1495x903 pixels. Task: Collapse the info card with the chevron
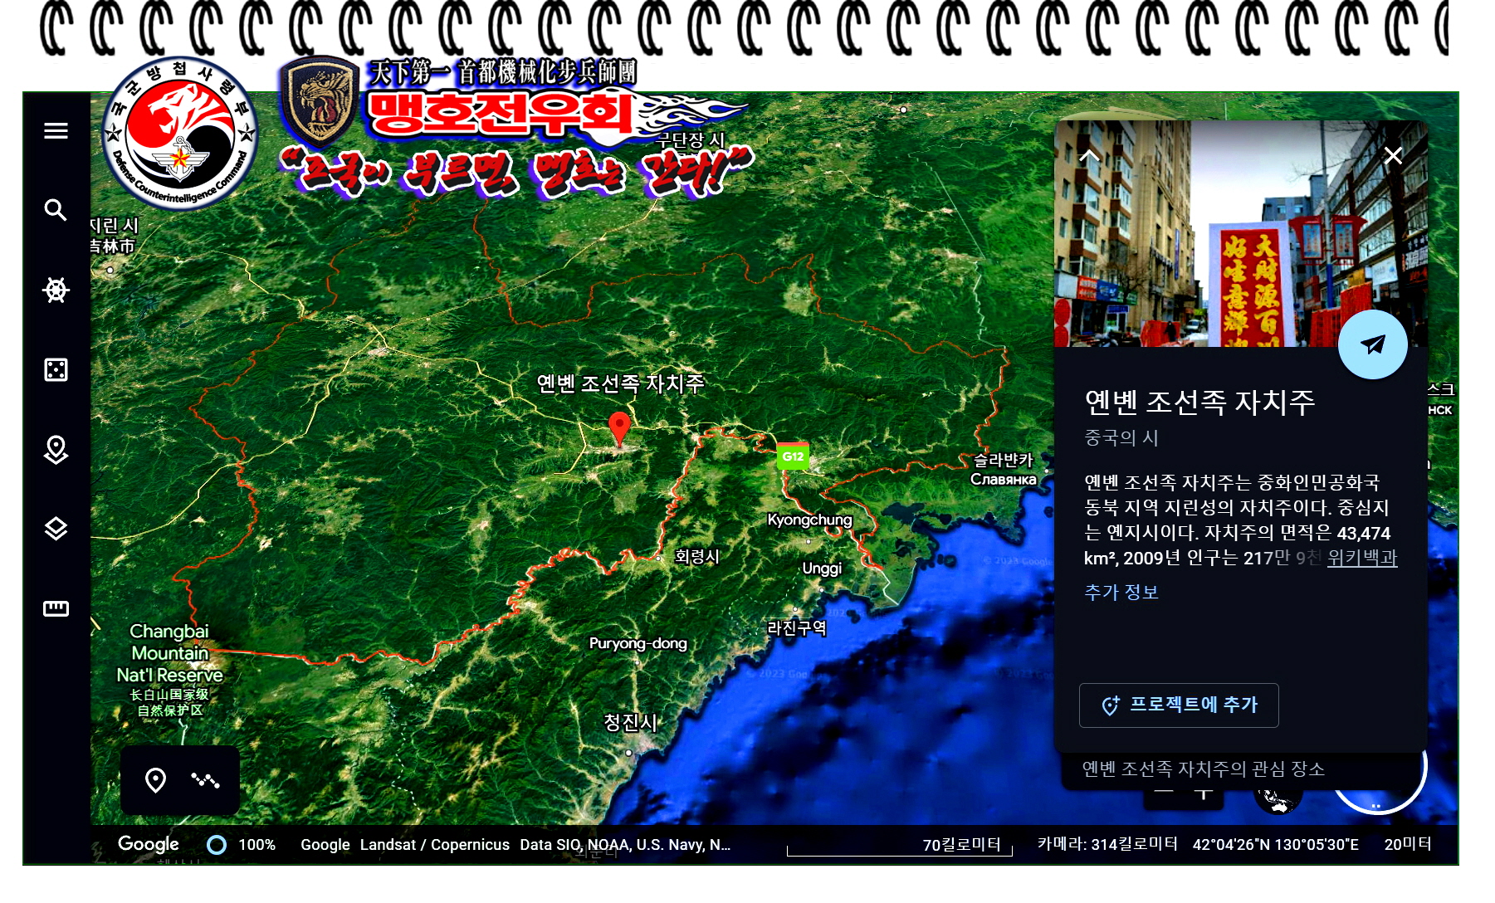[1089, 155]
